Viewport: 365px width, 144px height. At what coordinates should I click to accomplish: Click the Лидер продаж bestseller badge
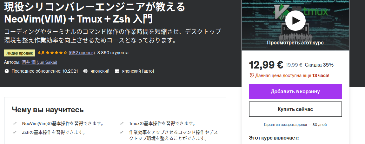tap(20, 53)
